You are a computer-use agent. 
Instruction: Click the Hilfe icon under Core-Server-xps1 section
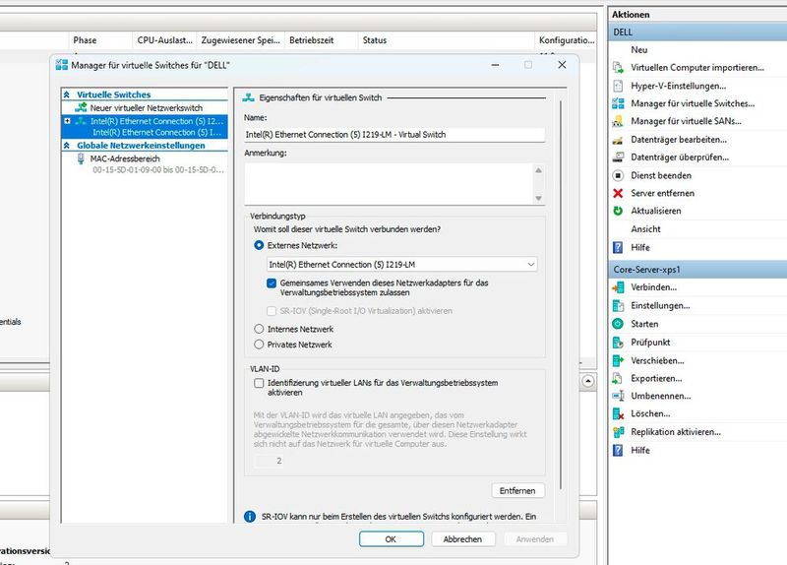coord(618,450)
